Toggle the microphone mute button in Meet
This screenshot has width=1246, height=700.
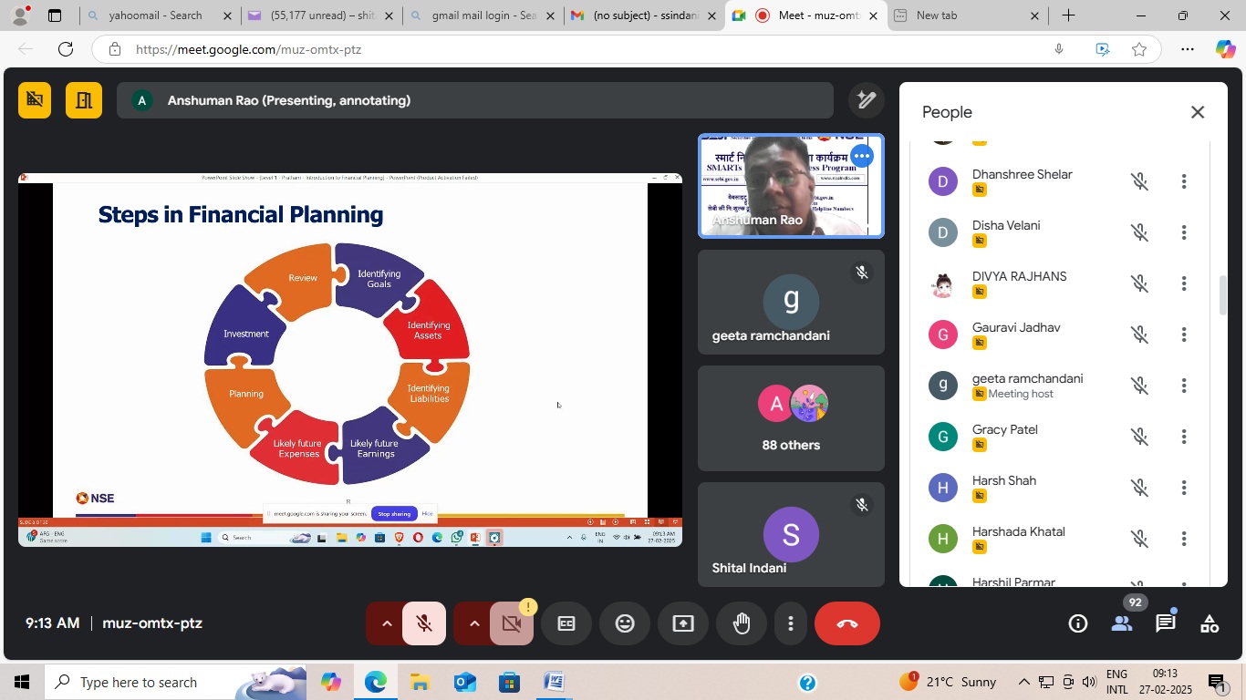pos(424,623)
